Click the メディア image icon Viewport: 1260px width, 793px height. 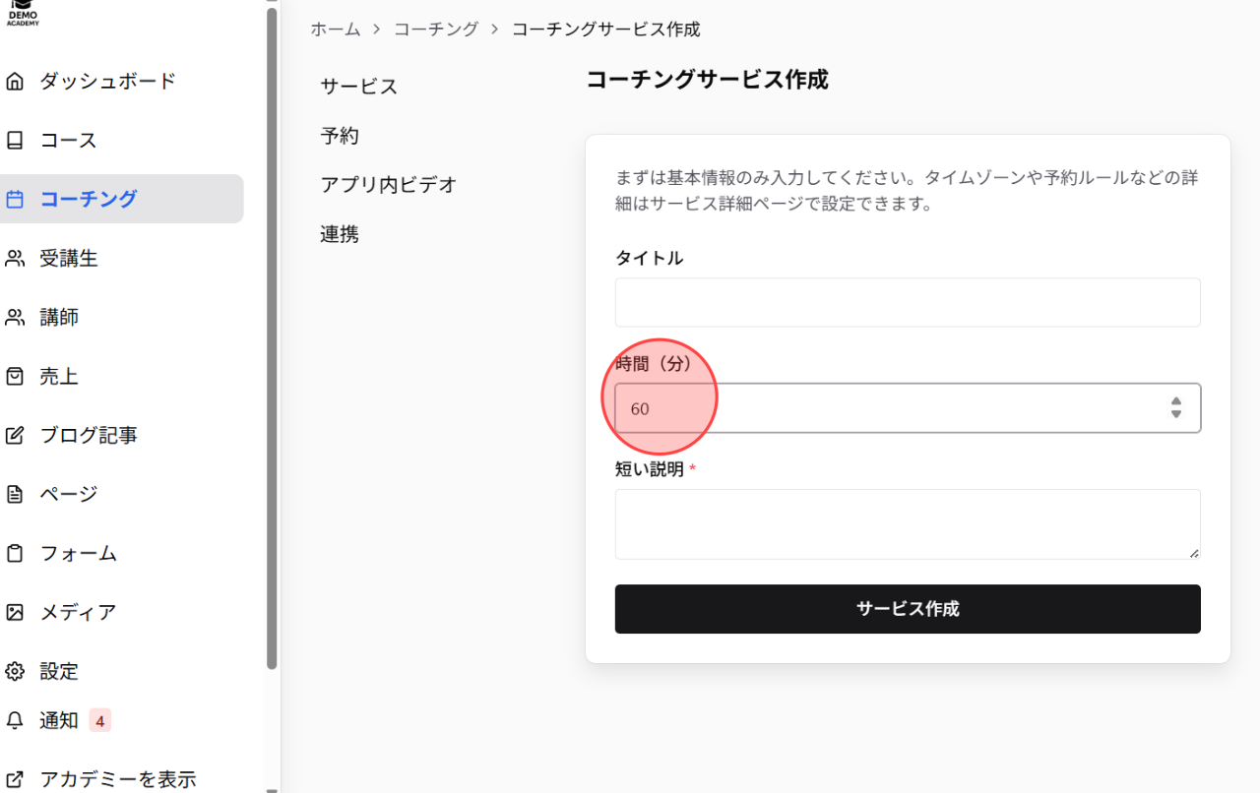[15, 612]
